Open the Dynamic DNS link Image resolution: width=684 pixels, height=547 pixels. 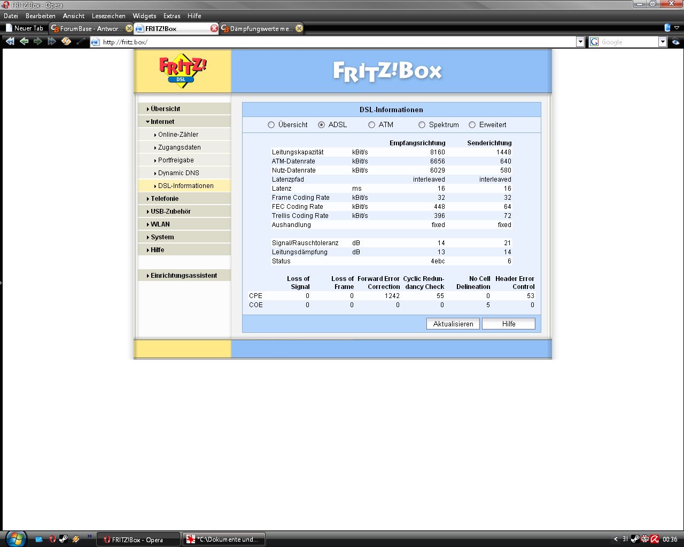point(178,173)
